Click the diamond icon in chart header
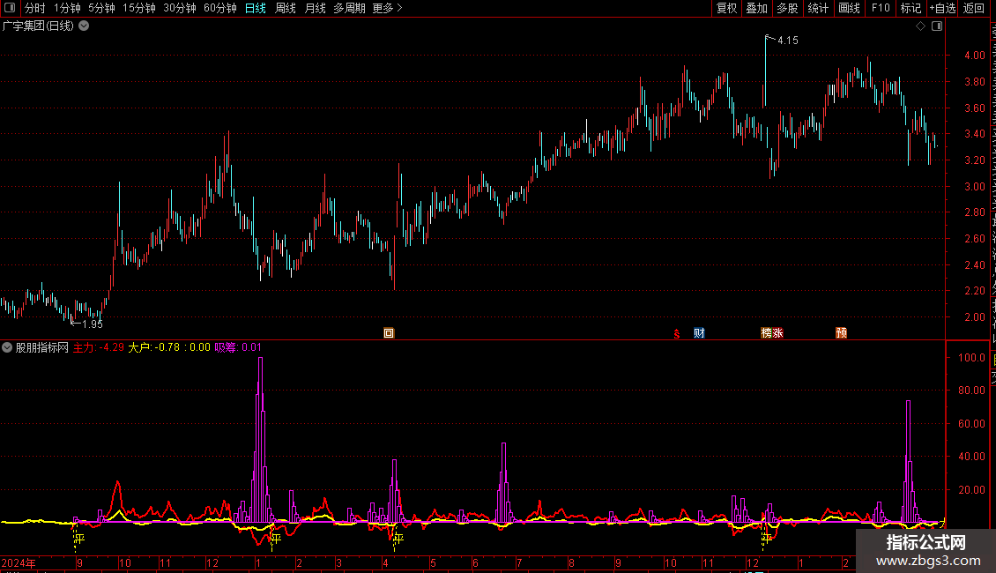 [920, 26]
